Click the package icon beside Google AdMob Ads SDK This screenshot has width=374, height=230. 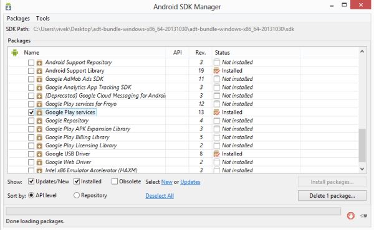pyautogui.click(x=39, y=79)
